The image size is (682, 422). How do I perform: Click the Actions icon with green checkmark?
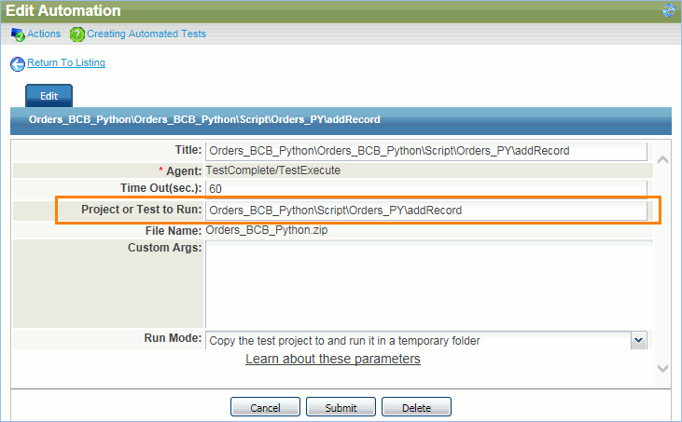[x=18, y=34]
